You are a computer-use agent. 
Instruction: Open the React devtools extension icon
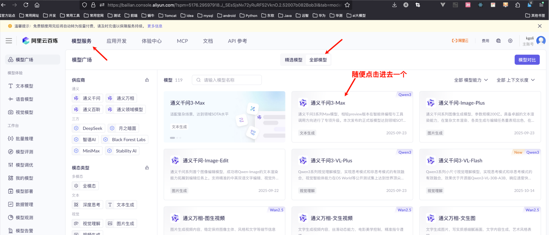pos(481,5)
